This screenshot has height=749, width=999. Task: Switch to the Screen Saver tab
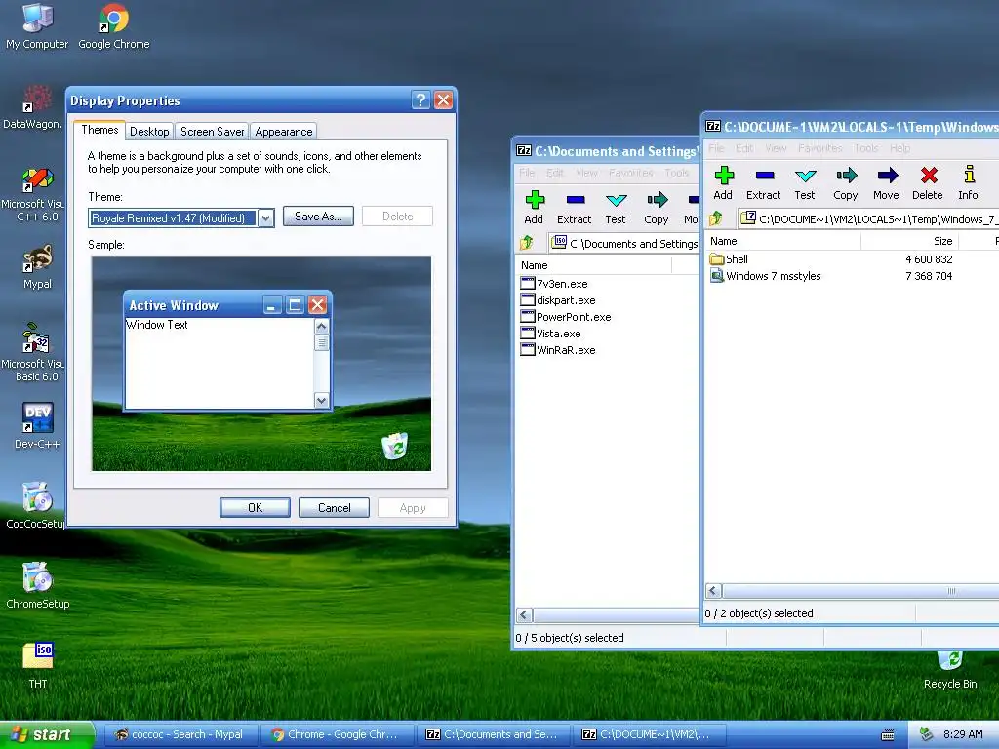pos(212,132)
